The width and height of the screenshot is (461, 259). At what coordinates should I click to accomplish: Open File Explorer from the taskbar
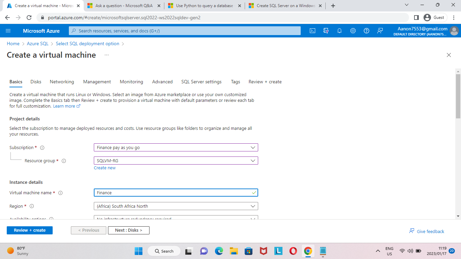click(234, 251)
